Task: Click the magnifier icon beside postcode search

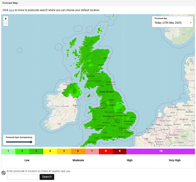Action: 4,173
